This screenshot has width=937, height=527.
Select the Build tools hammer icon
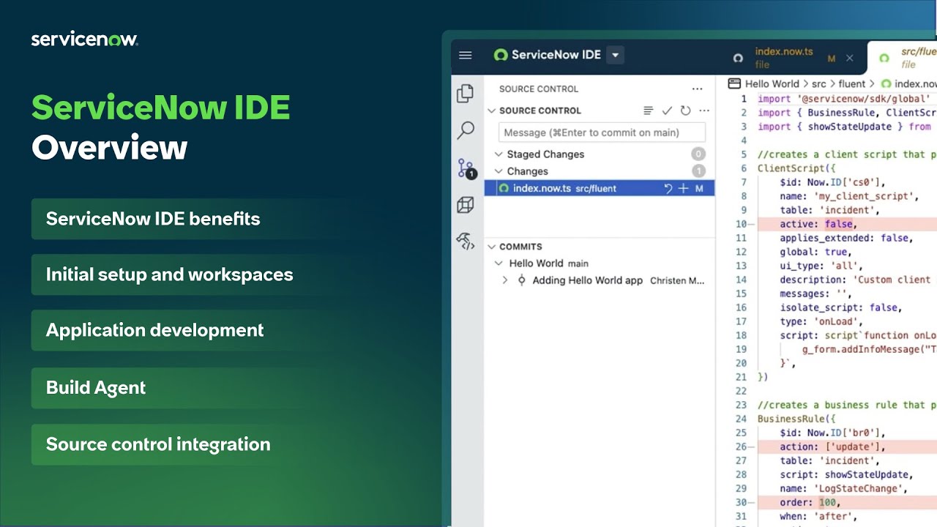click(466, 242)
